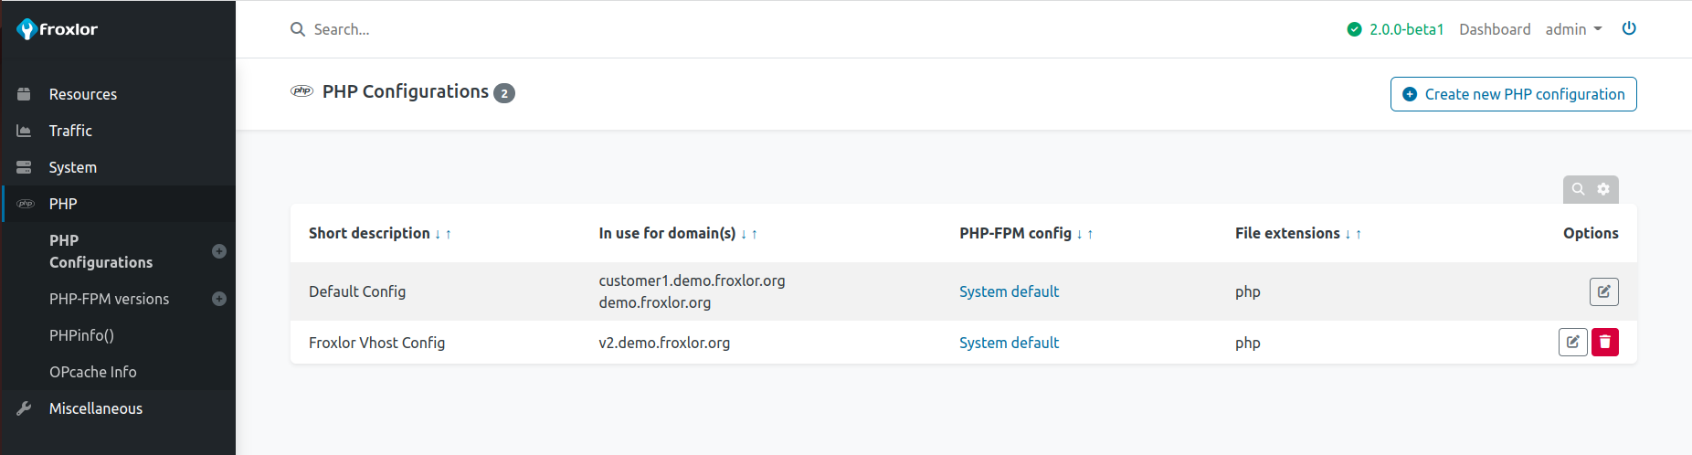1692x455 pixels.
Task: Click the logout power icon
Action: 1629,28
